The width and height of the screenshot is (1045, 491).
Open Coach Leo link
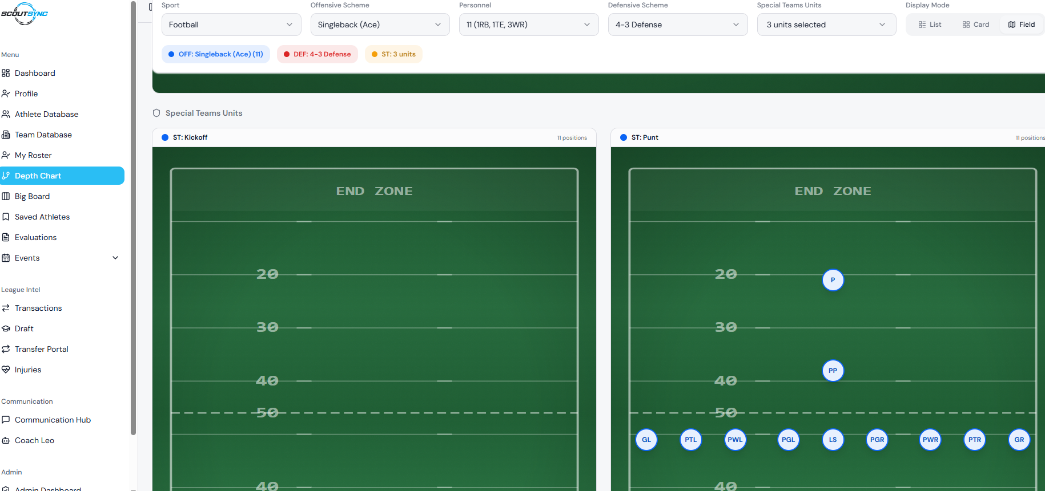point(62,440)
